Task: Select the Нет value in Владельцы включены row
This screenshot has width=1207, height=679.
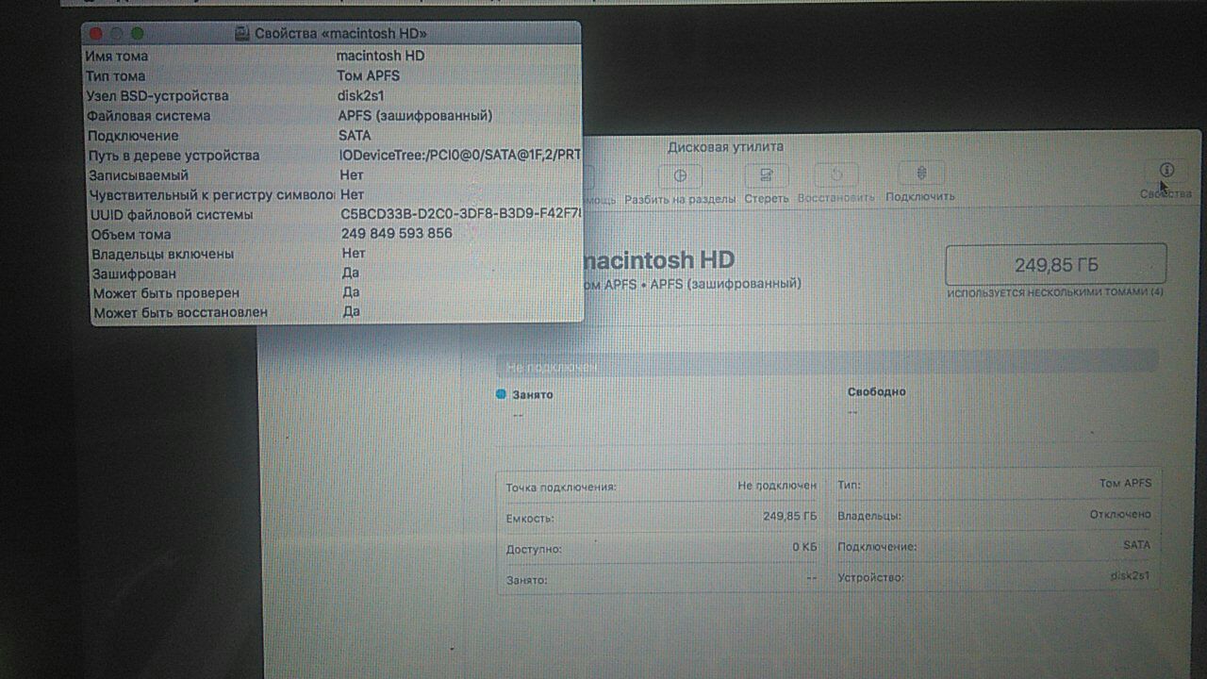Action: point(354,254)
